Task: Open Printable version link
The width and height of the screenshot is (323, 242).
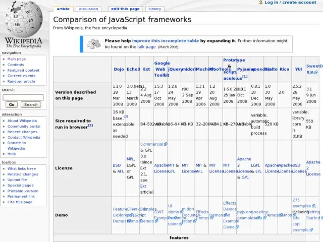Action: pos(23,191)
